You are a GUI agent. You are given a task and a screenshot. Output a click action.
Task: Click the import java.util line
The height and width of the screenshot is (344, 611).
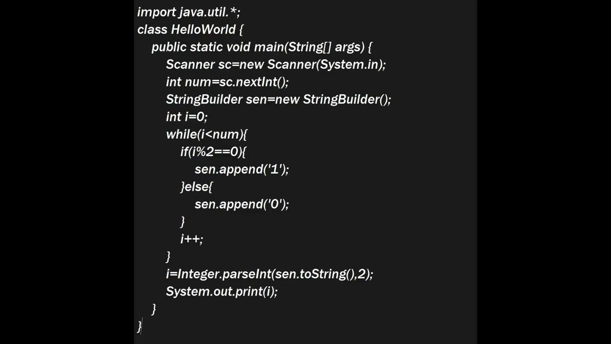tap(189, 12)
